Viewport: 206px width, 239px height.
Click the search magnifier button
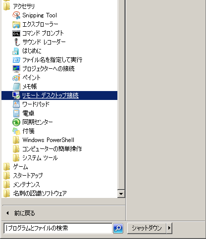tap(118, 228)
